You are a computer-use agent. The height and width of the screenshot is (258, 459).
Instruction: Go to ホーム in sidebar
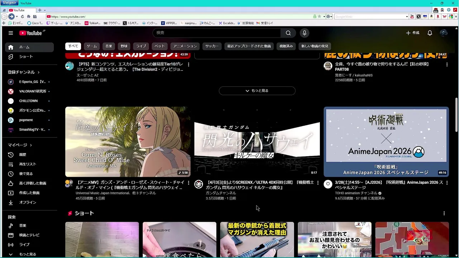coord(29,47)
